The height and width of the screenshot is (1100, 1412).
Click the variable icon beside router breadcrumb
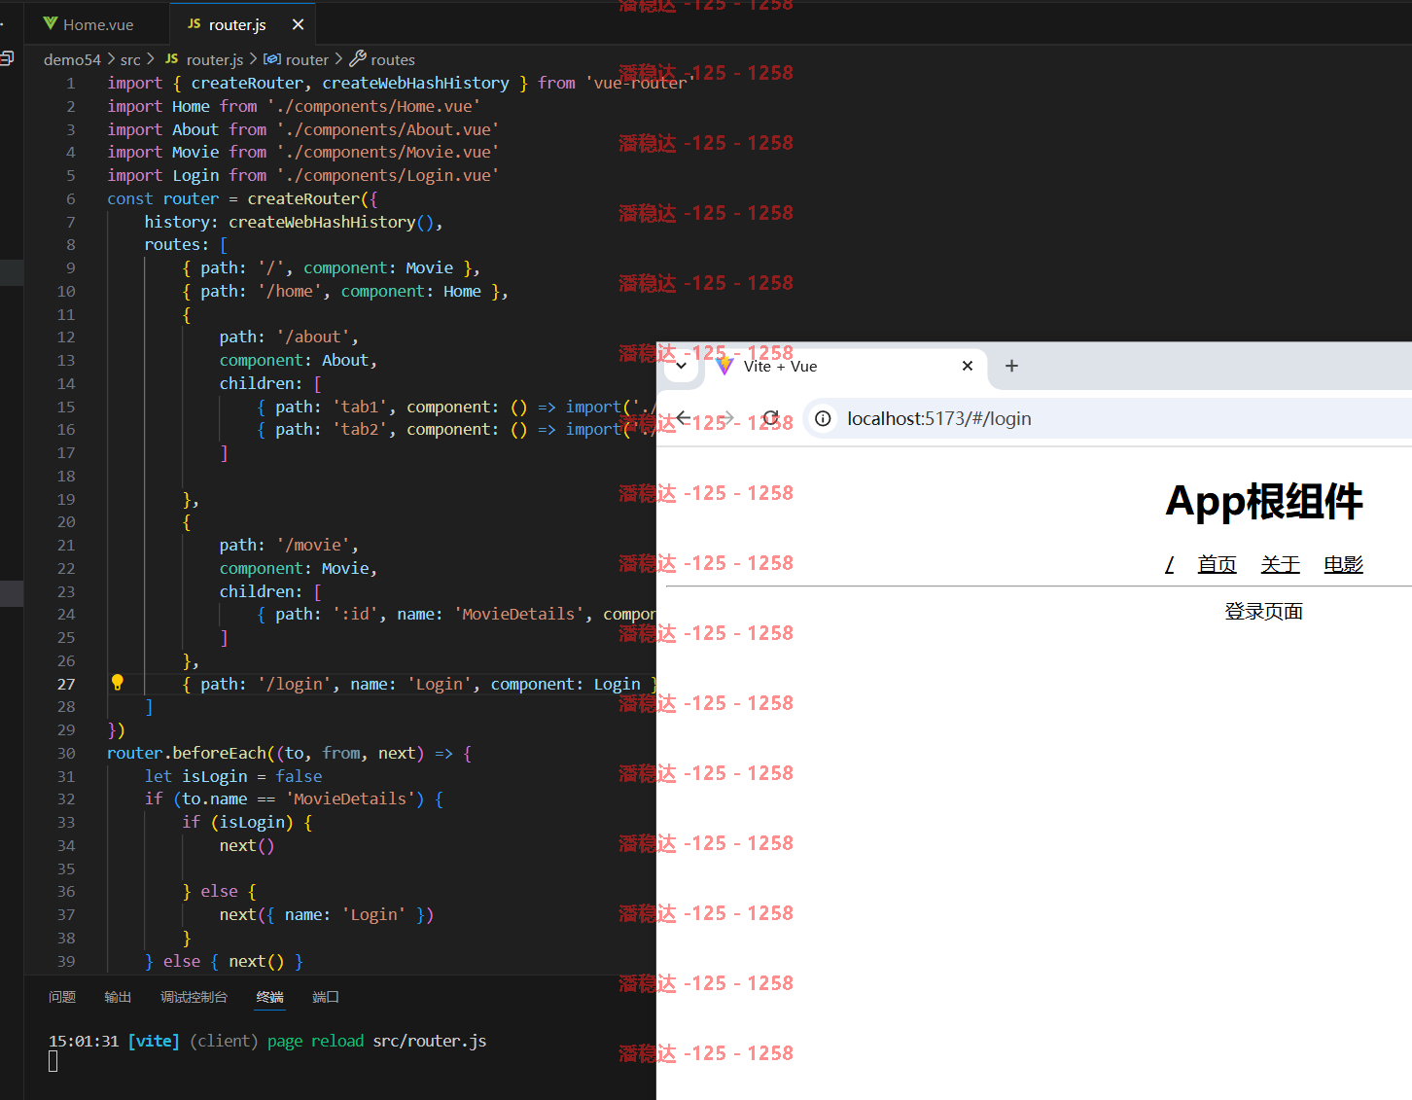coord(272,59)
